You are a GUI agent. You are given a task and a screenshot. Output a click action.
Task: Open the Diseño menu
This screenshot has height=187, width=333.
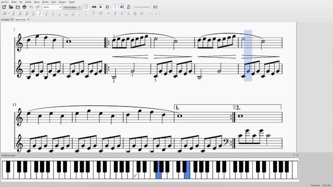tap(45, 2)
